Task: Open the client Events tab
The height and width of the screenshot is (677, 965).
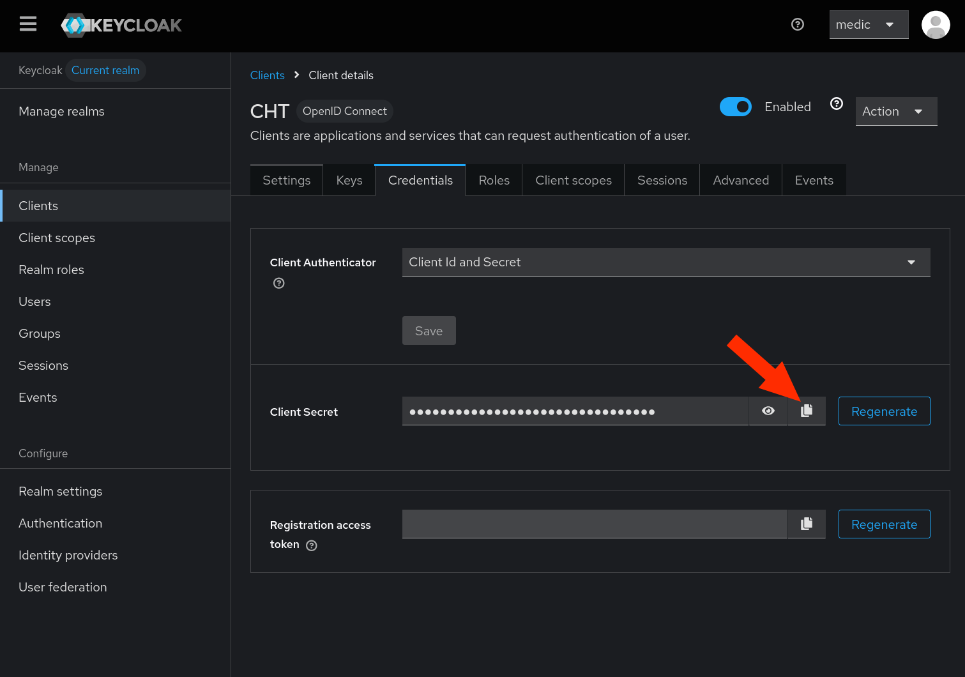Action: [814, 180]
